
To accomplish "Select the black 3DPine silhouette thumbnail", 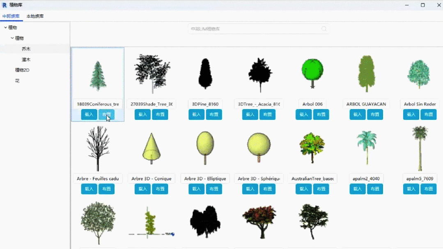I will [205, 73].
